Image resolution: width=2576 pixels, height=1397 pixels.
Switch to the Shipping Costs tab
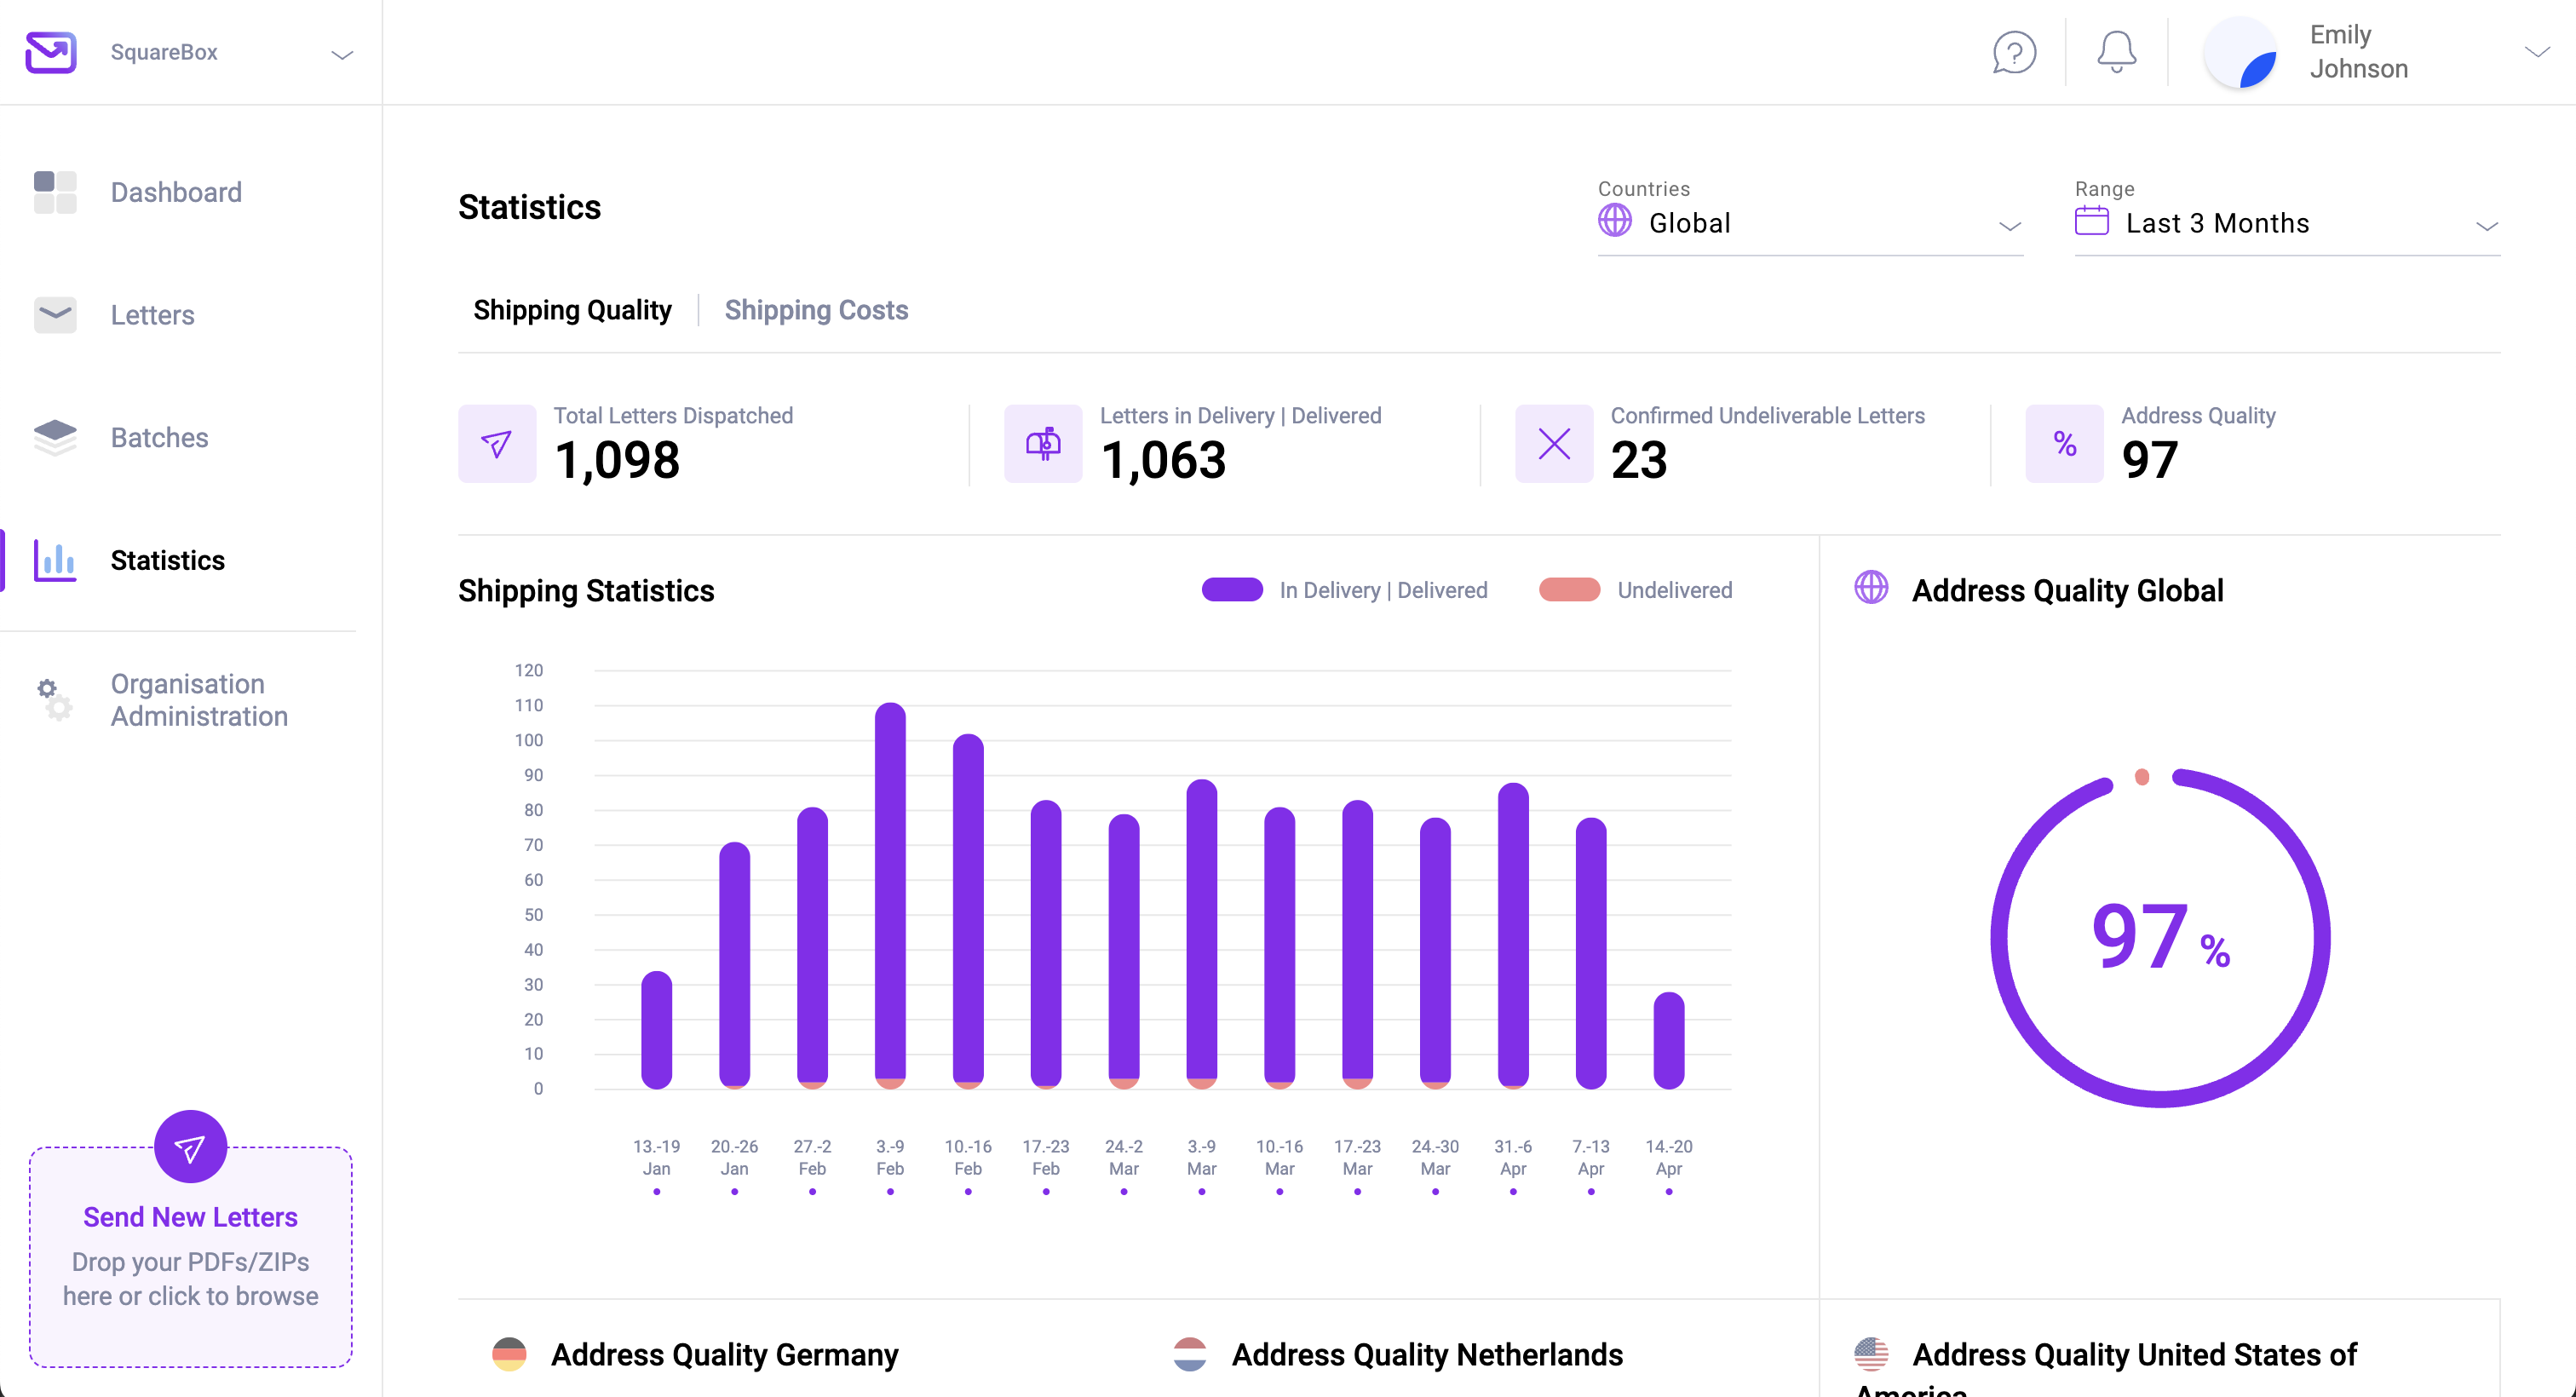click(817, 310)
